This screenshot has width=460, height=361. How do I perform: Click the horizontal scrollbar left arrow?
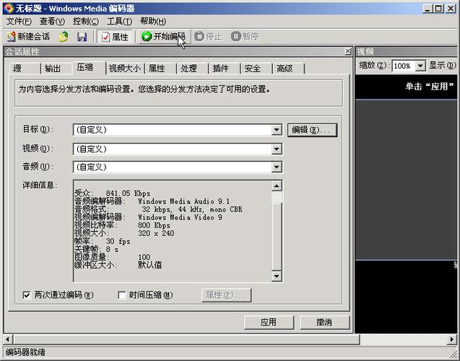tap(8, 339)
